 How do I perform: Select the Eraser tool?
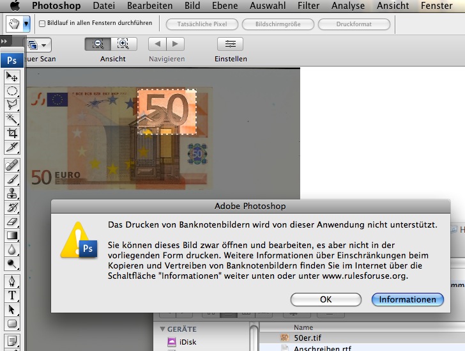coord(12,221)
